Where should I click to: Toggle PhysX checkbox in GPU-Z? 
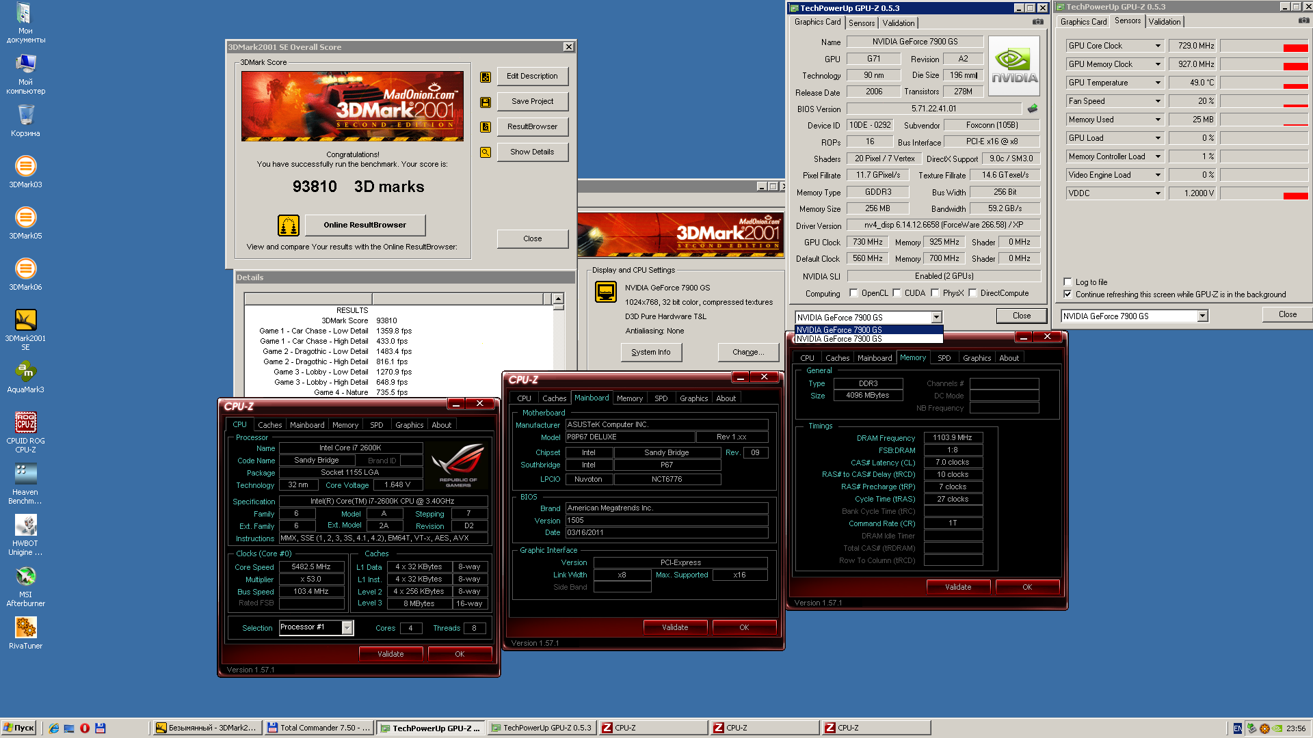click(935, 293)
